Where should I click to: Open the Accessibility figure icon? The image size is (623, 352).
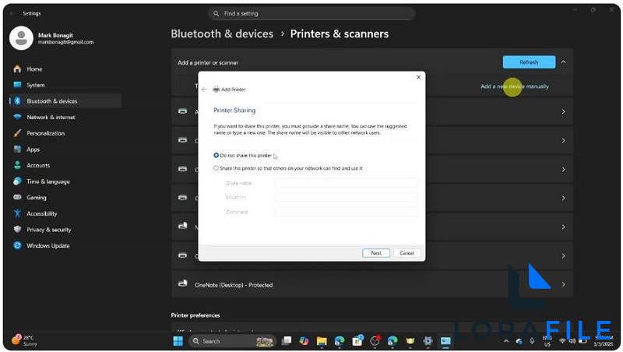pyautogui.click(x=17, y=213)
